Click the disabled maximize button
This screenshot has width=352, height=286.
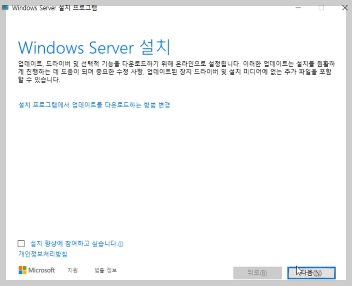point(321,8)
